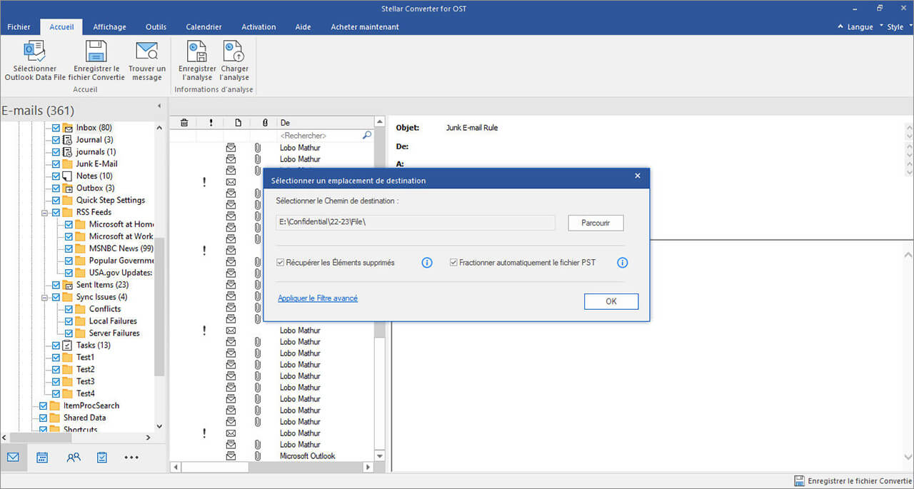Collapse the E-mails pane arrow
The width and height of the screenshot is (914, 489).
159,106
